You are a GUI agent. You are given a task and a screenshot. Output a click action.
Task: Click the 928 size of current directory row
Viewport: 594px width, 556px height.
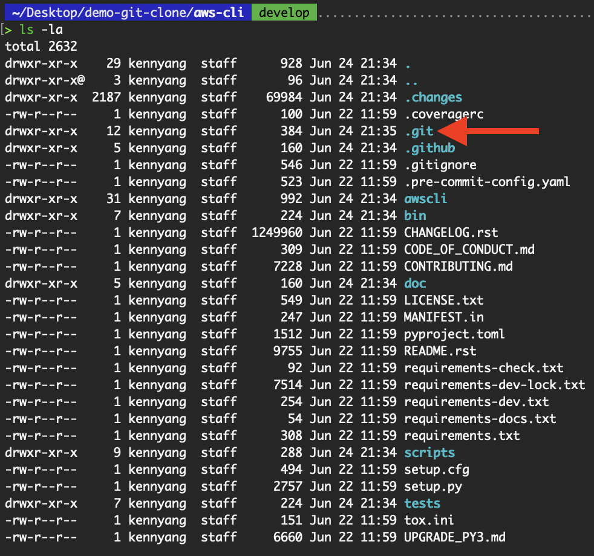292,63
